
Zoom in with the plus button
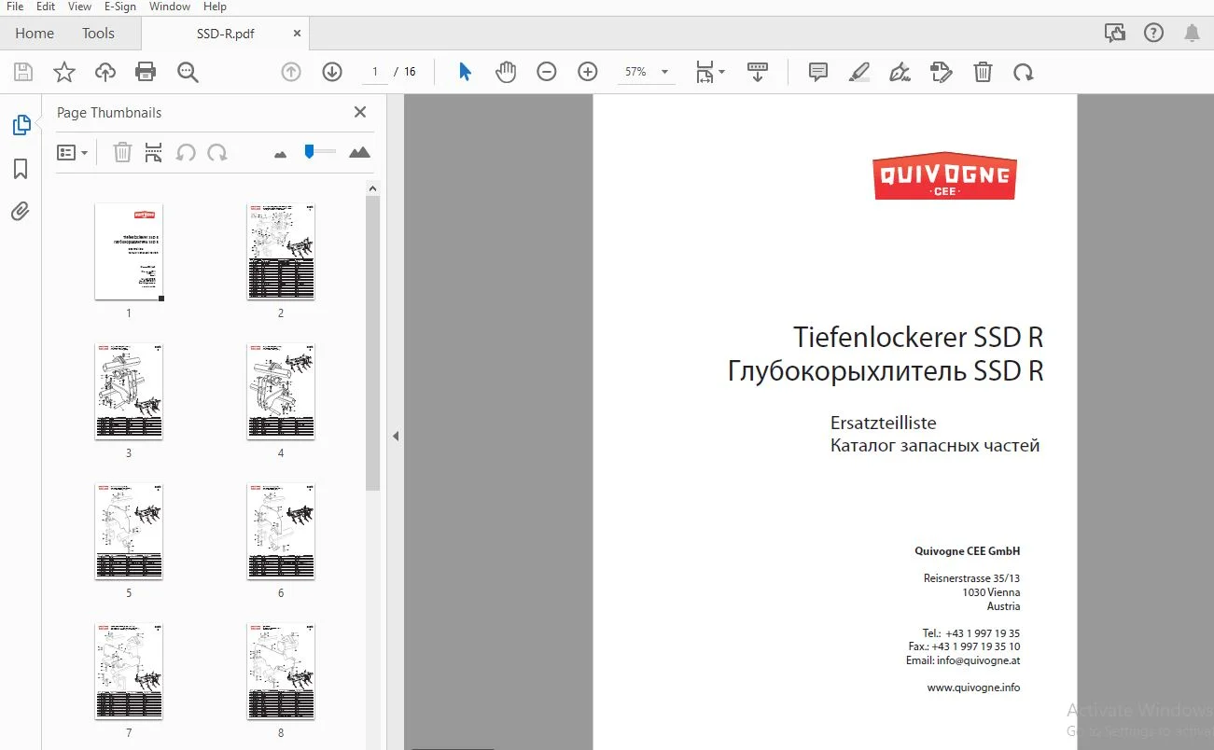click(588, 72)
